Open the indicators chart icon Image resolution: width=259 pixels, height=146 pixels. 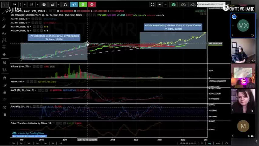tap(52, 5)
